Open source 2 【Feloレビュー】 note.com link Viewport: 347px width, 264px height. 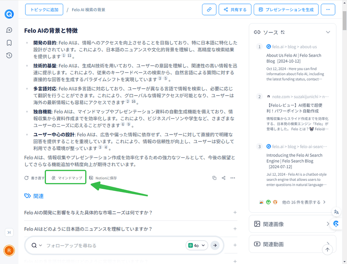pyautogui.click(x=294, y=108)
